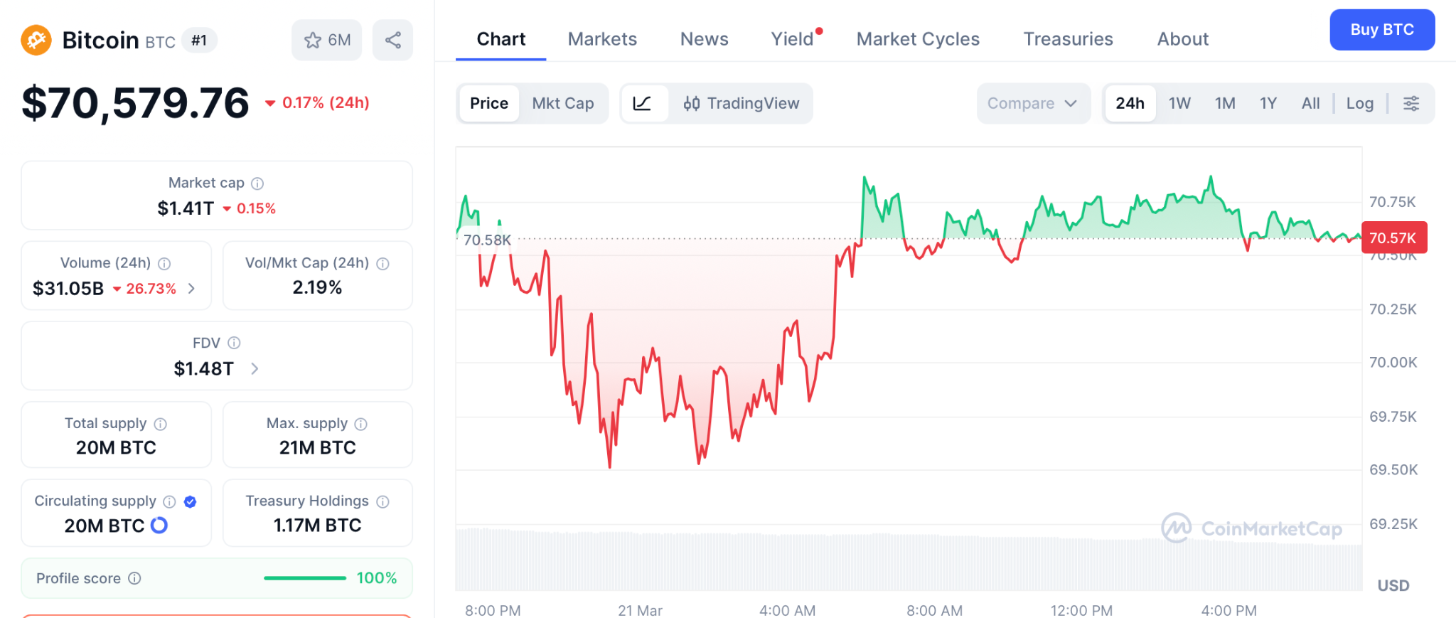Switch to the line chart view icon
Screen dimensions: 1456x618
(643, 104)
